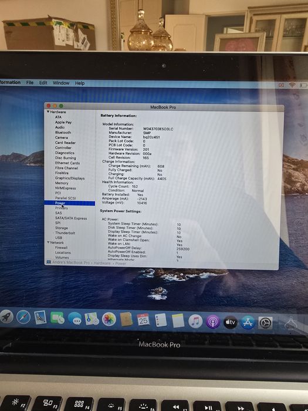
Task: Click the Wi-Fi status icon
Action: [292, 85]
